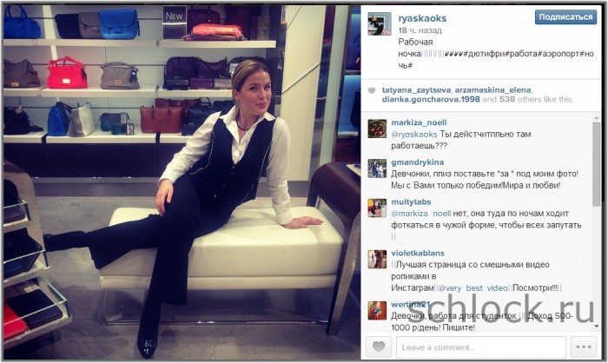
Task: Click the scrollbar down arrow
Action: 597,327
